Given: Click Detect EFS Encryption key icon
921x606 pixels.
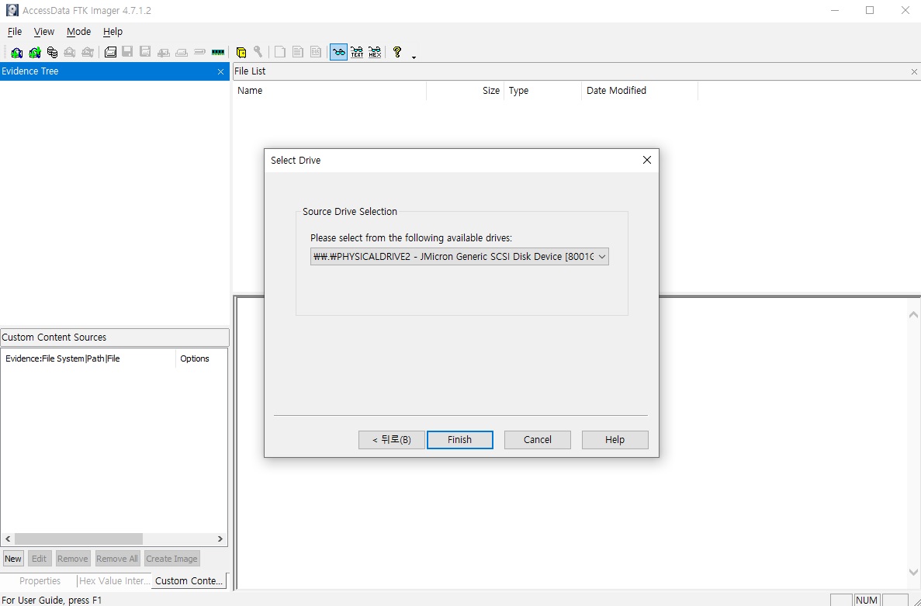Looking at the screenshot, I should (258, 52).
